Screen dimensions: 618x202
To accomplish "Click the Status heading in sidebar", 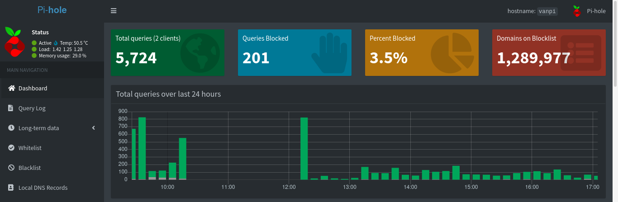I will [40, 33].
